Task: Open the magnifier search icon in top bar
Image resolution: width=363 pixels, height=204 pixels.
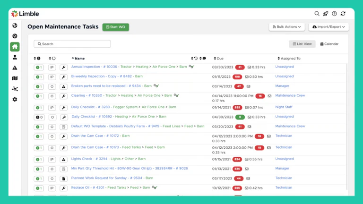Action: pyautogui.click(x=317, y=14)
